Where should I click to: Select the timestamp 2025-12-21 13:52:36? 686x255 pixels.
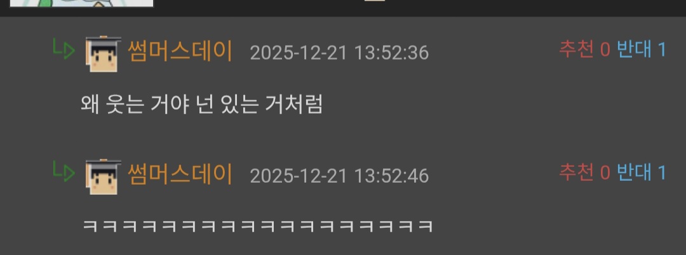click(339, 53)
